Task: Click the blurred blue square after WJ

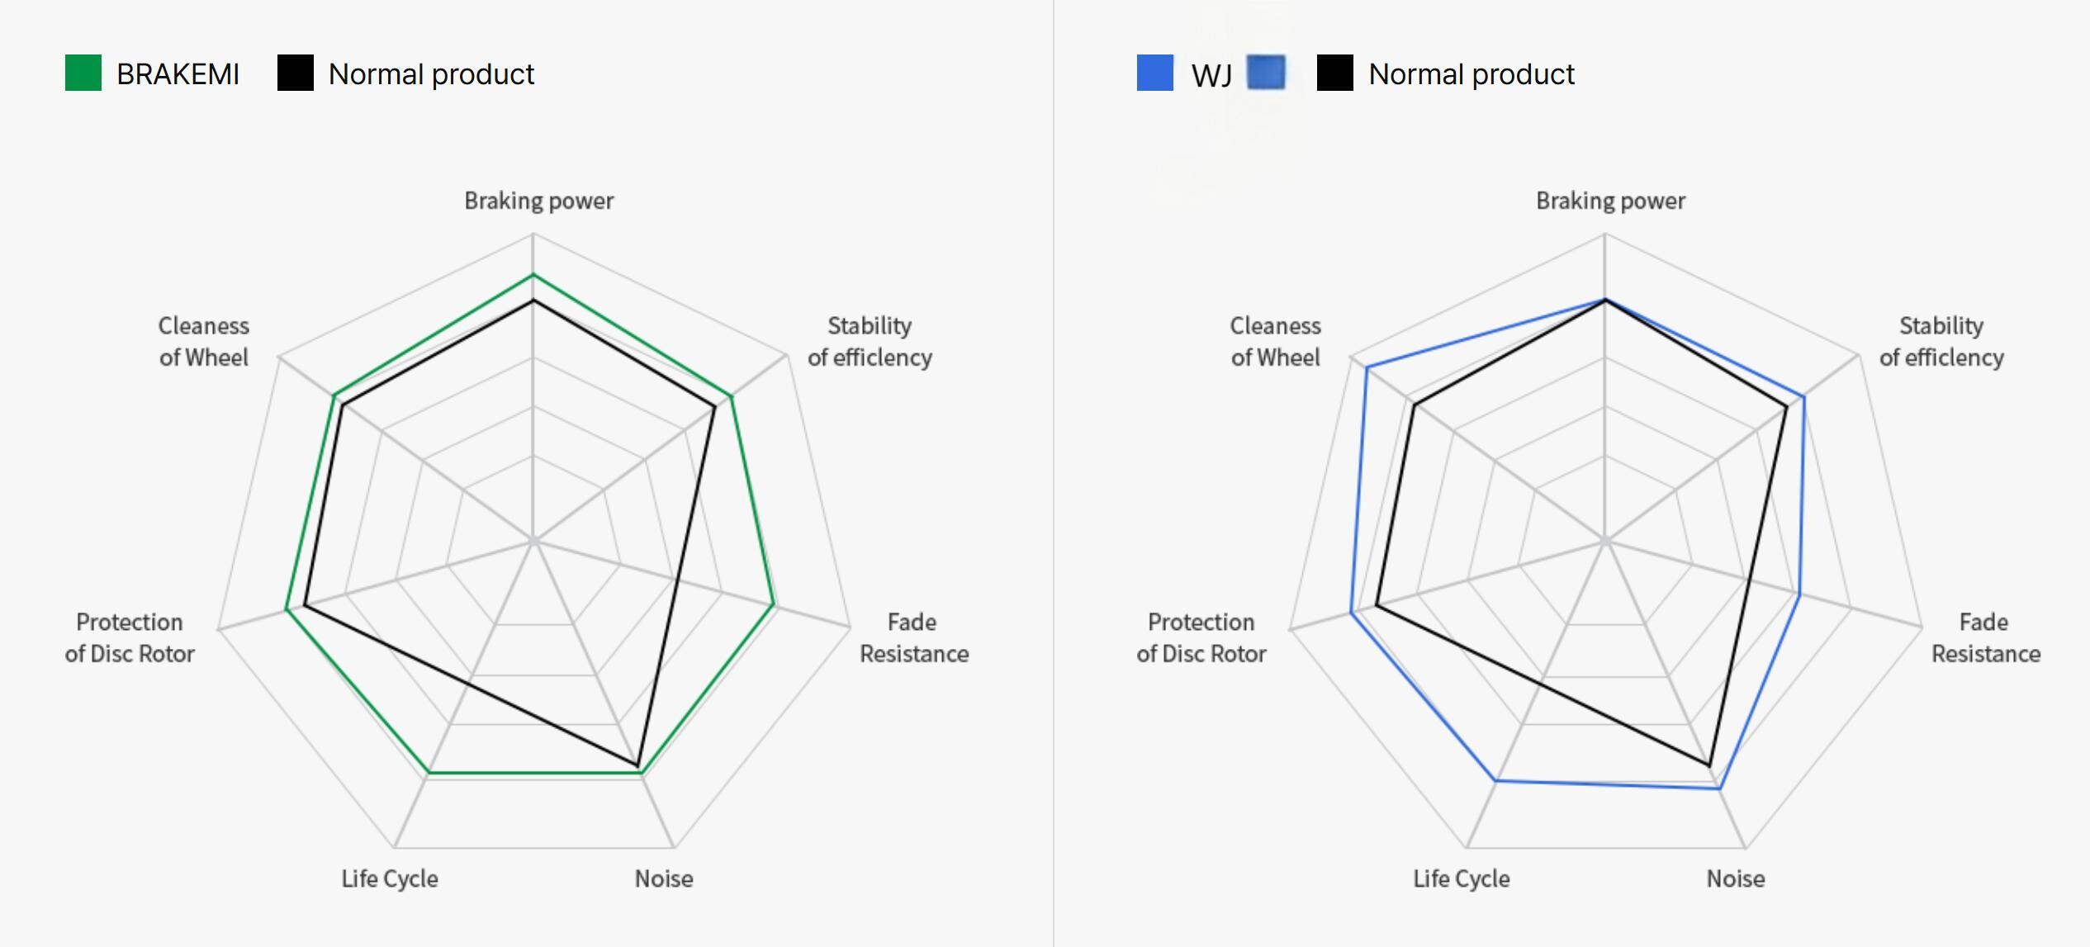Action: click(1266, 73)
